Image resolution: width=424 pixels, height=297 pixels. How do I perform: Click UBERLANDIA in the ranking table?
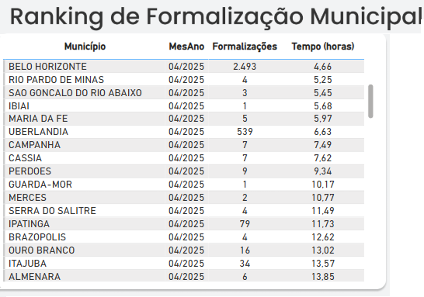tap(38, 132)
